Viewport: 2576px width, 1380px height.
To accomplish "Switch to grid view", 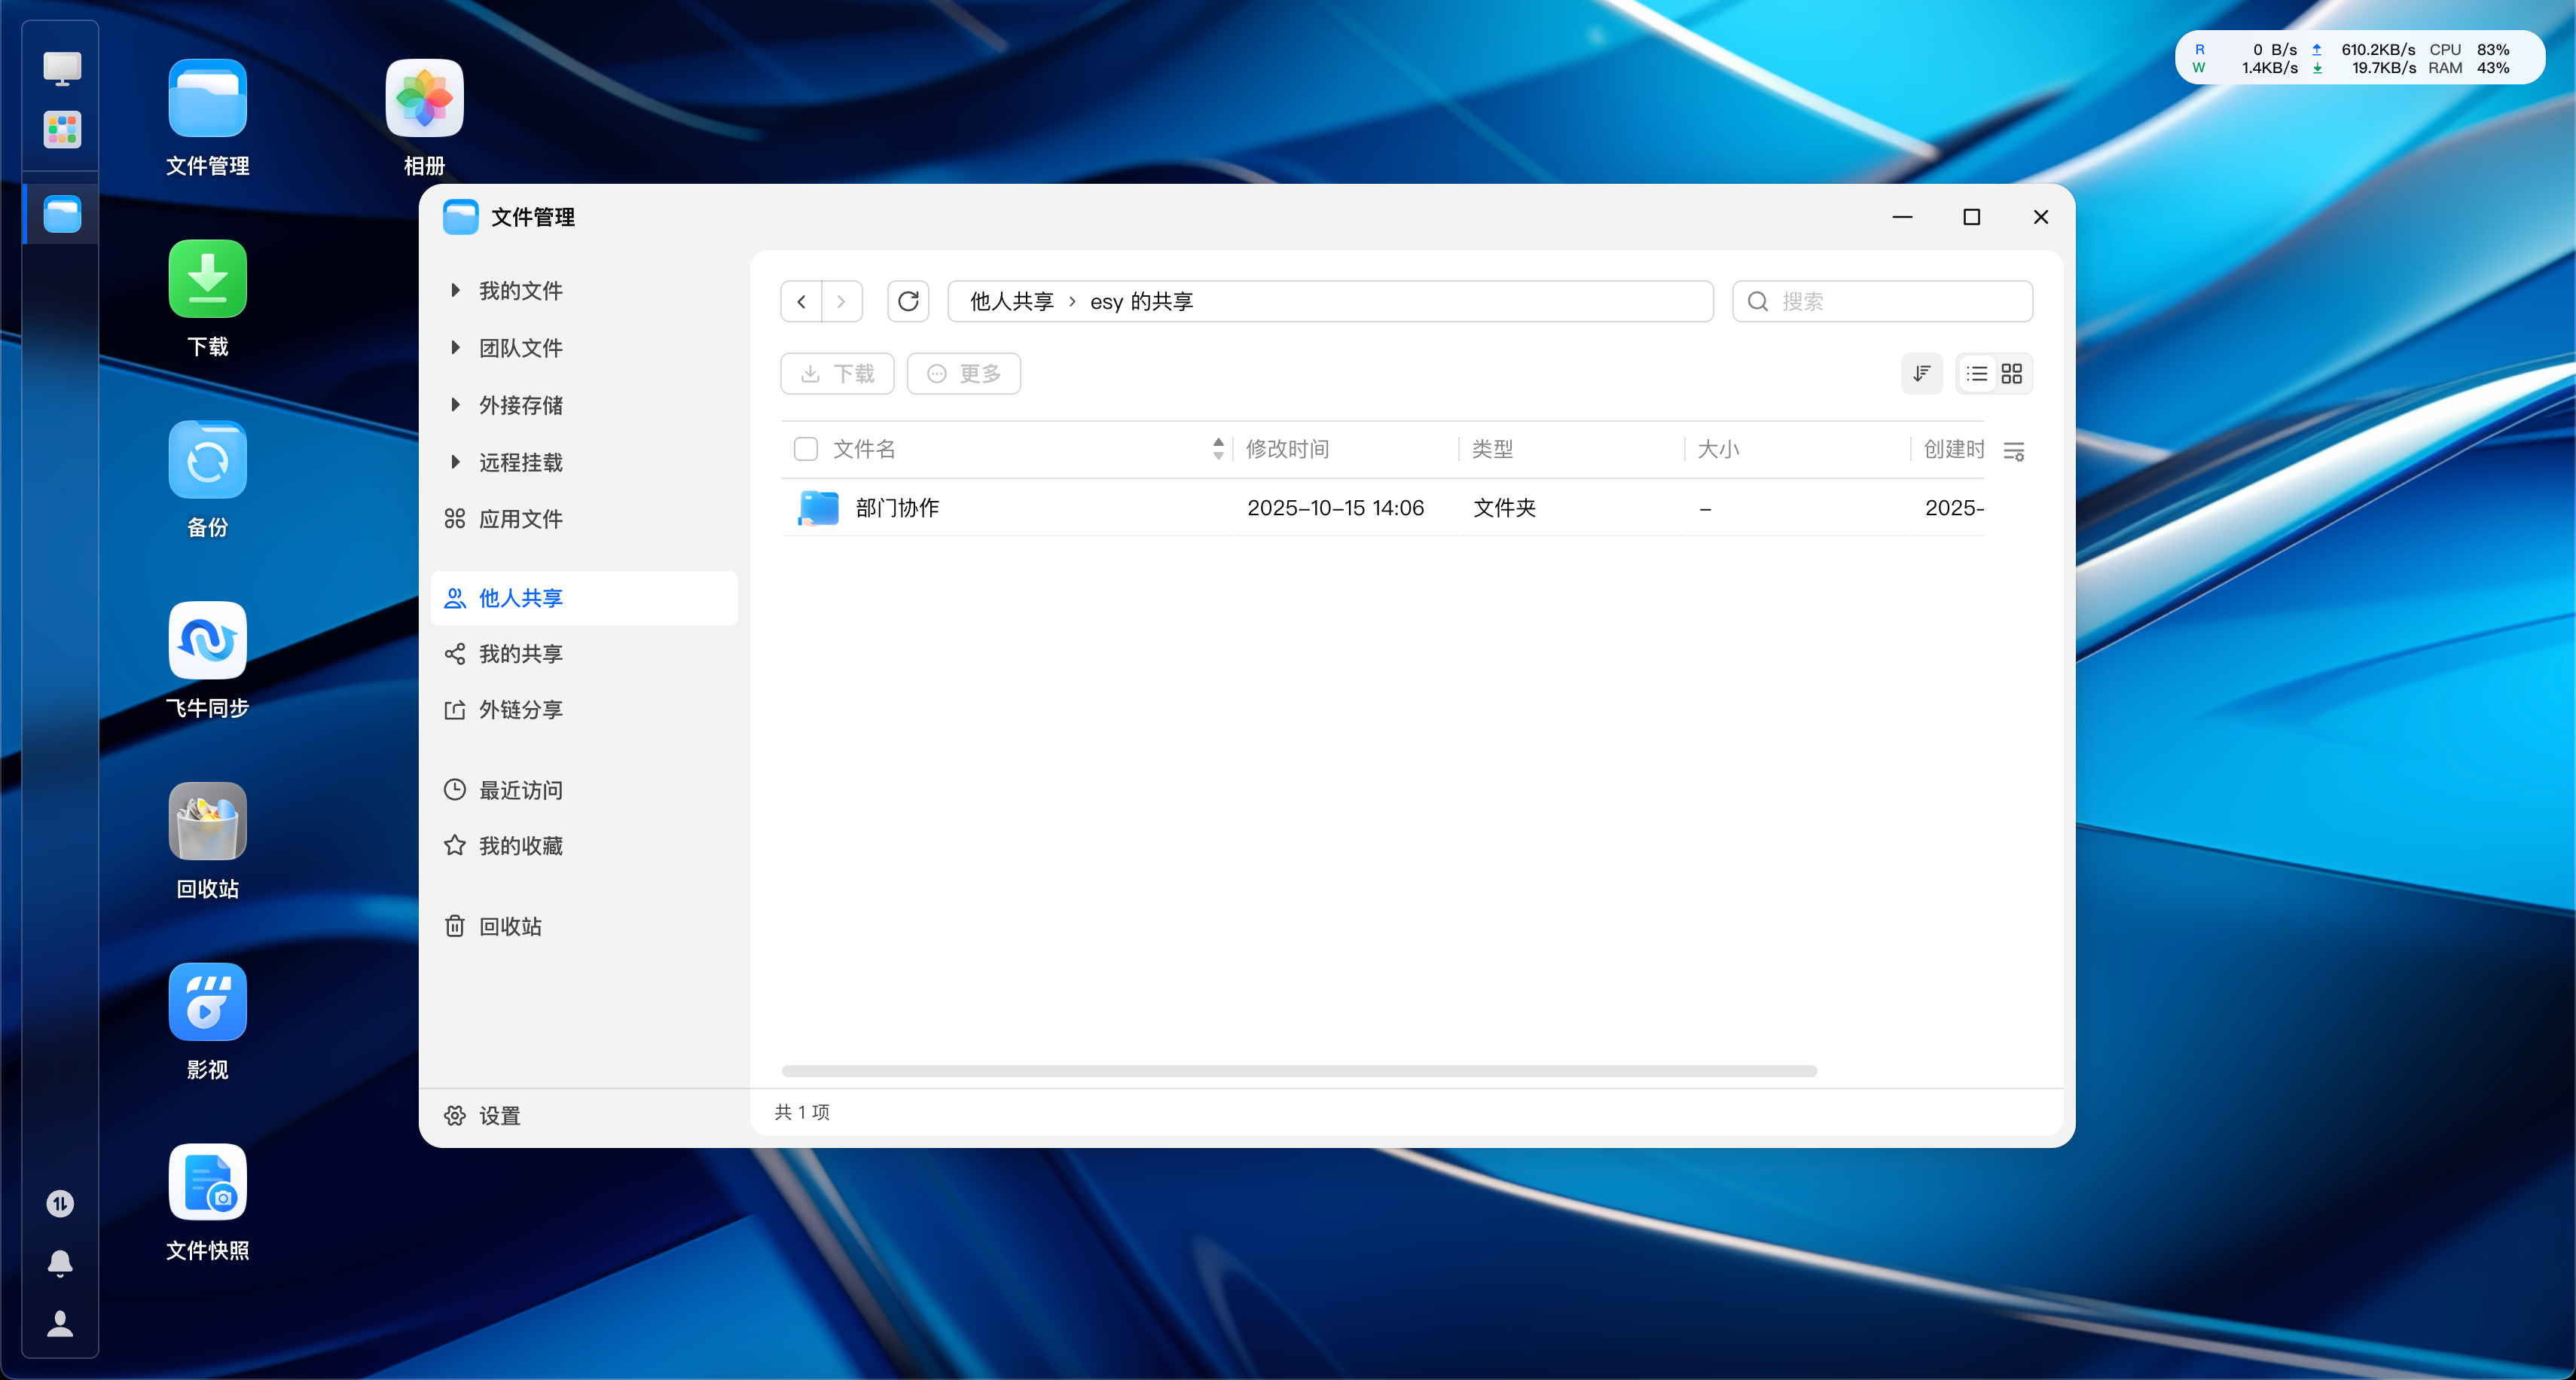I will [2012, 374].
